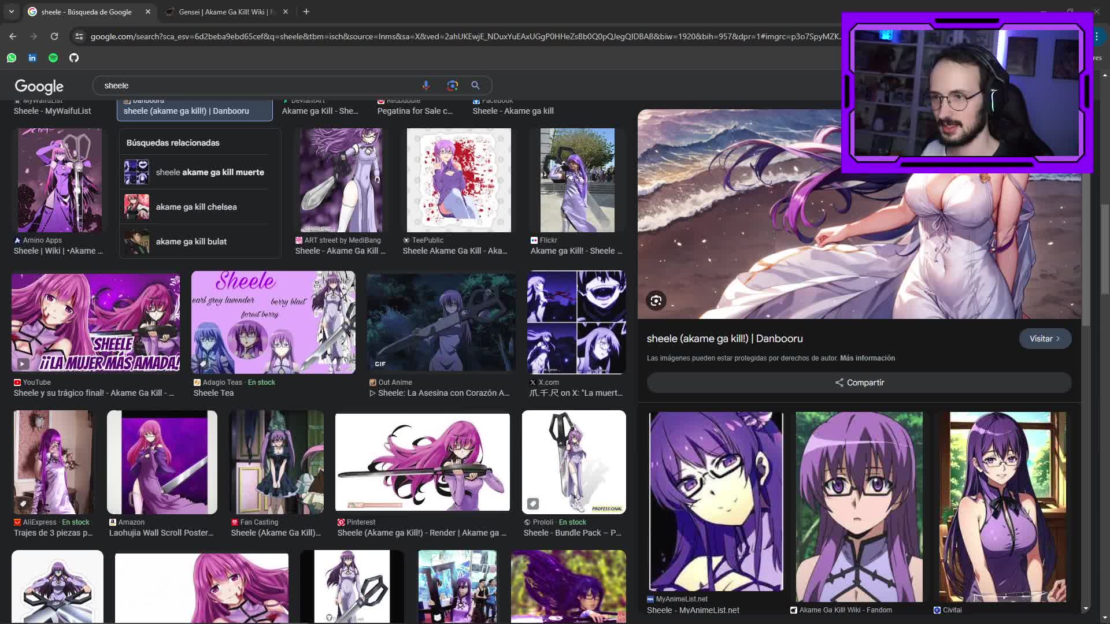This screenshot has height=624, width=1110.
Task: Click the large Danbooru preview image
Action: (859, 214)
